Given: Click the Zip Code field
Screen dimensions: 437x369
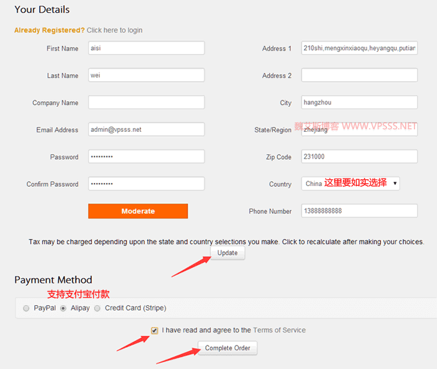Looking at the screenshot, I should [359, 157].
